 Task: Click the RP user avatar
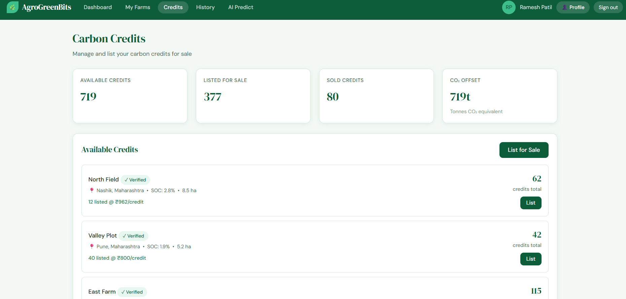coord(509,7)
